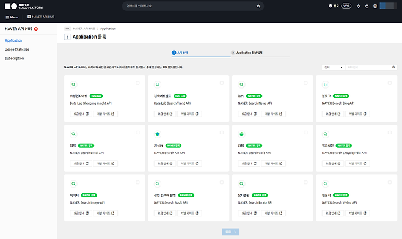This screenshot has width=402, height=239.
Task: Open pricing info for Shopping Insight API
Action: [81, 114]
